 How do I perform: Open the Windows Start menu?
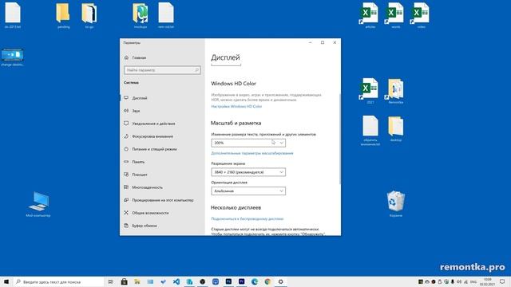coord(6,281)
